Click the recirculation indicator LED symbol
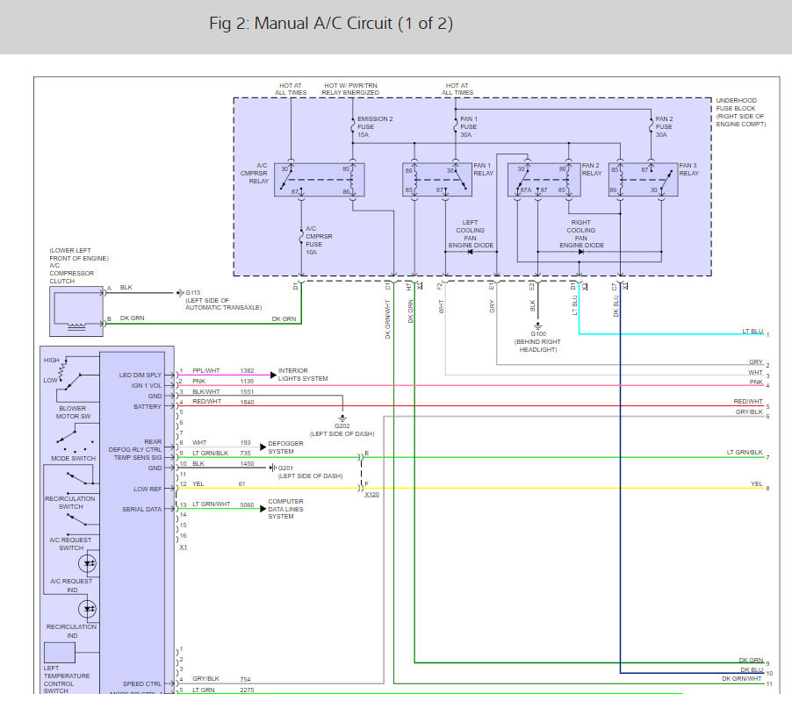 click(x=89, y=608)
